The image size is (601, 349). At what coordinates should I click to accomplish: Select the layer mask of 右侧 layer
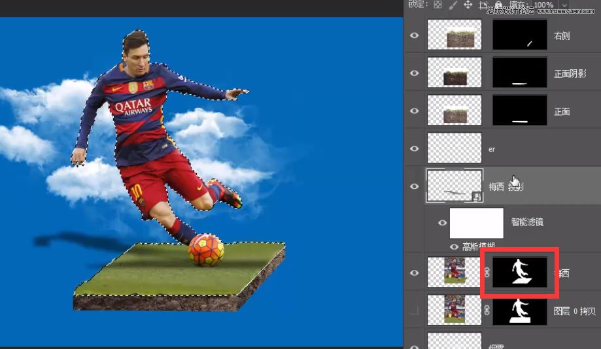point(519,35)
